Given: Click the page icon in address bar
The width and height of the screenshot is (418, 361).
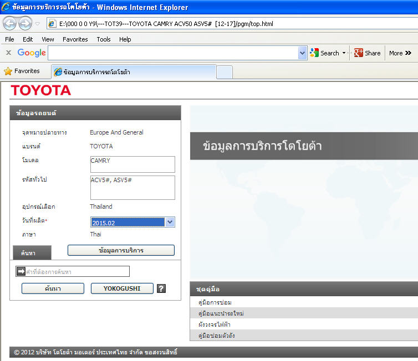Looking at the screenshot, I should point(52,24).
